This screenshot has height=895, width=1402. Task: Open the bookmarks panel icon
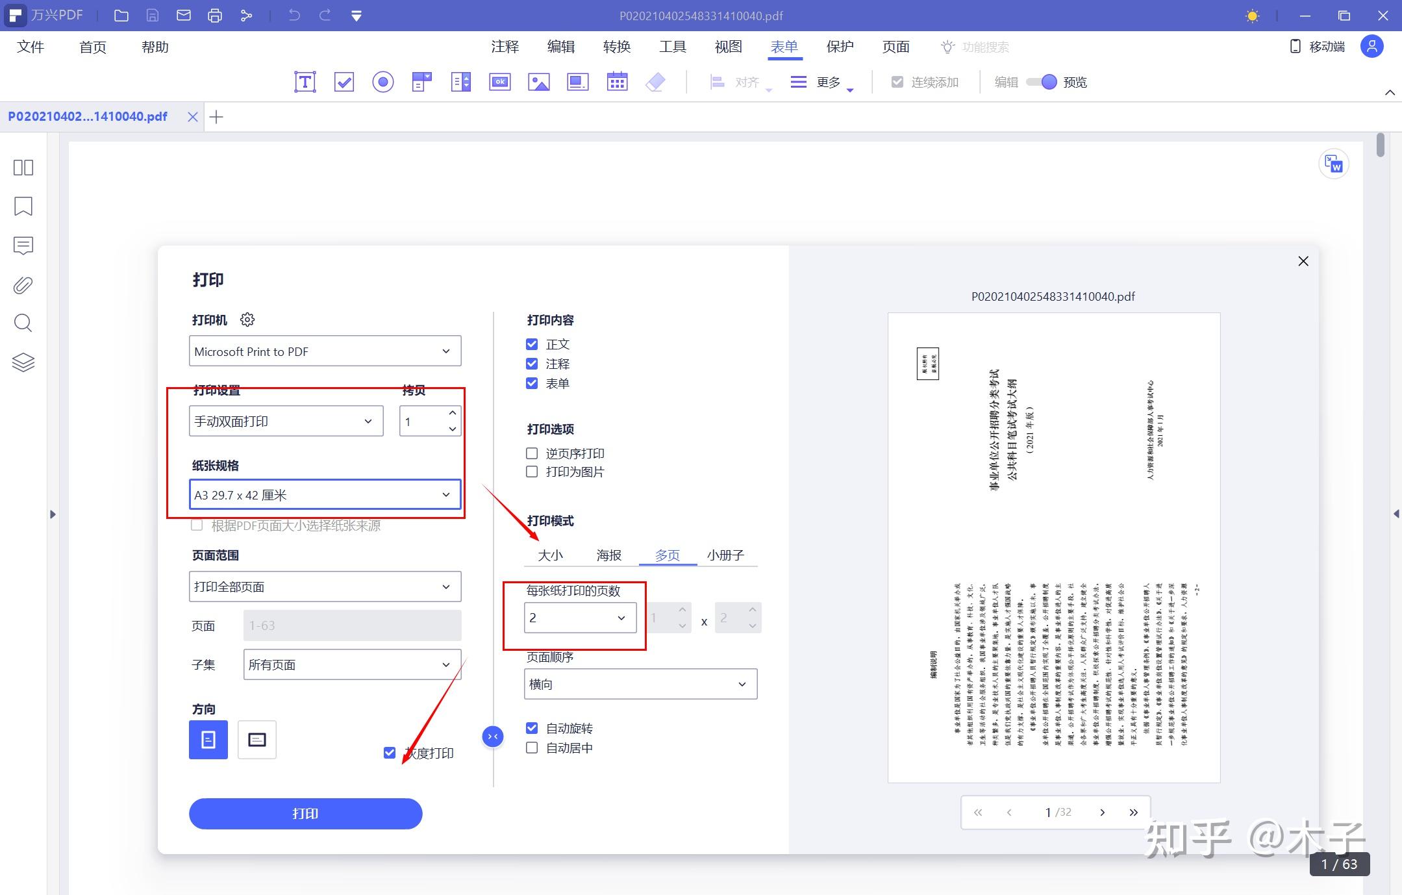click(23, 207)
